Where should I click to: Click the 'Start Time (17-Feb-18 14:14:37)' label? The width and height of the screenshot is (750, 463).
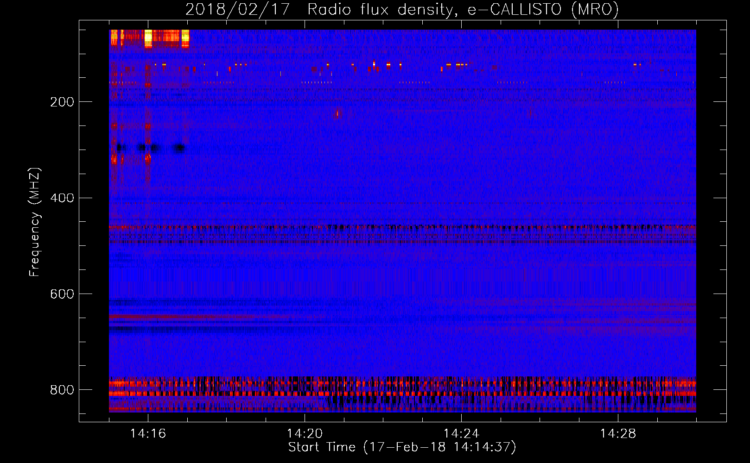402,447
